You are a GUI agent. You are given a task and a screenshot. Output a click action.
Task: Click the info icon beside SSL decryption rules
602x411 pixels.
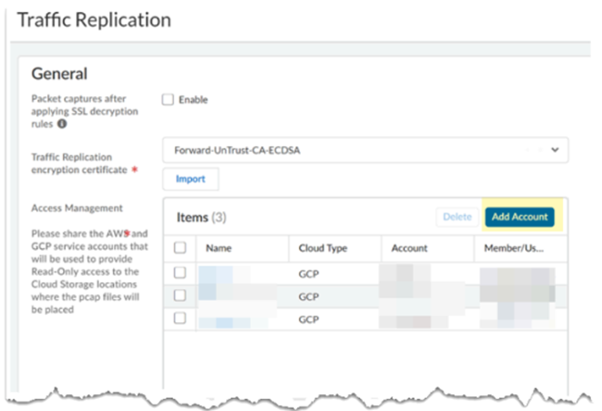[61, 123]
